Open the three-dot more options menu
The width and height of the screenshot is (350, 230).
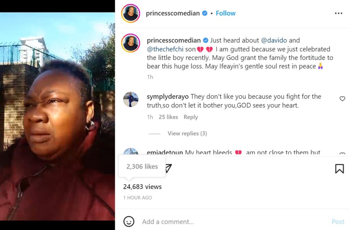[x=338, y=13]
